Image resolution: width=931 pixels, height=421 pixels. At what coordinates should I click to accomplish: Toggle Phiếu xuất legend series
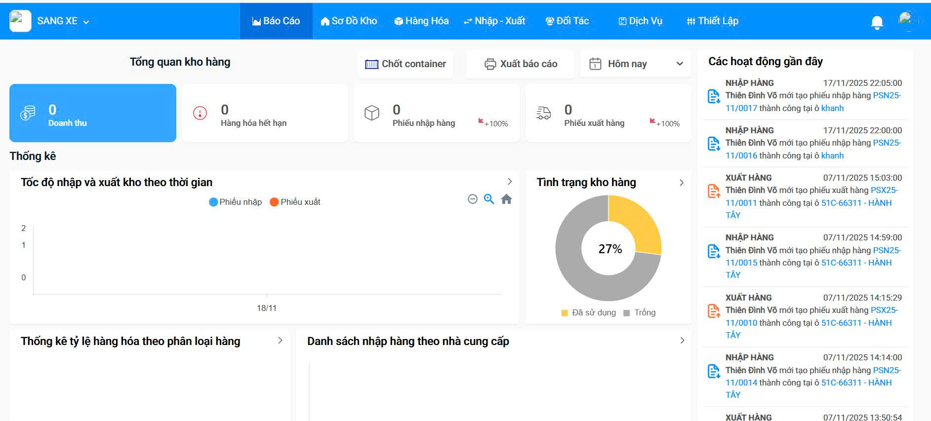click(295, 202)
